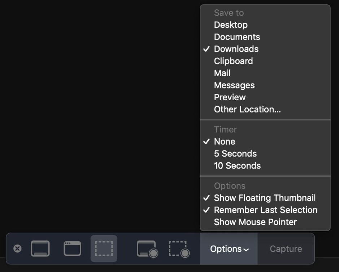Set Timer option to None
Screen dimensions: 339x272
[x=225, y=141]
